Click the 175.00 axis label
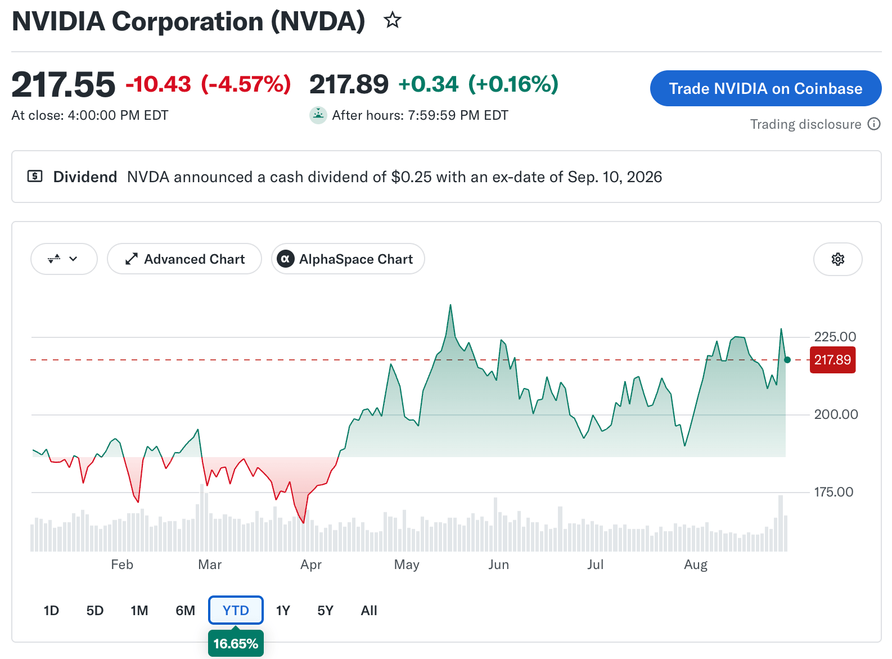This screenshot has width=892, height=659. coord(834,492)
